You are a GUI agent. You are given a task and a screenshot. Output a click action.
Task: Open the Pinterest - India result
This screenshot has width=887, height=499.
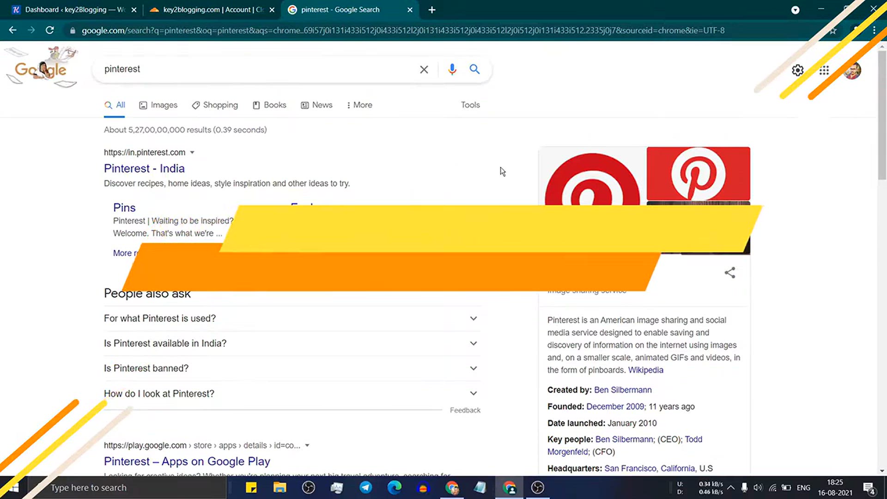click(x=144, y=168)
